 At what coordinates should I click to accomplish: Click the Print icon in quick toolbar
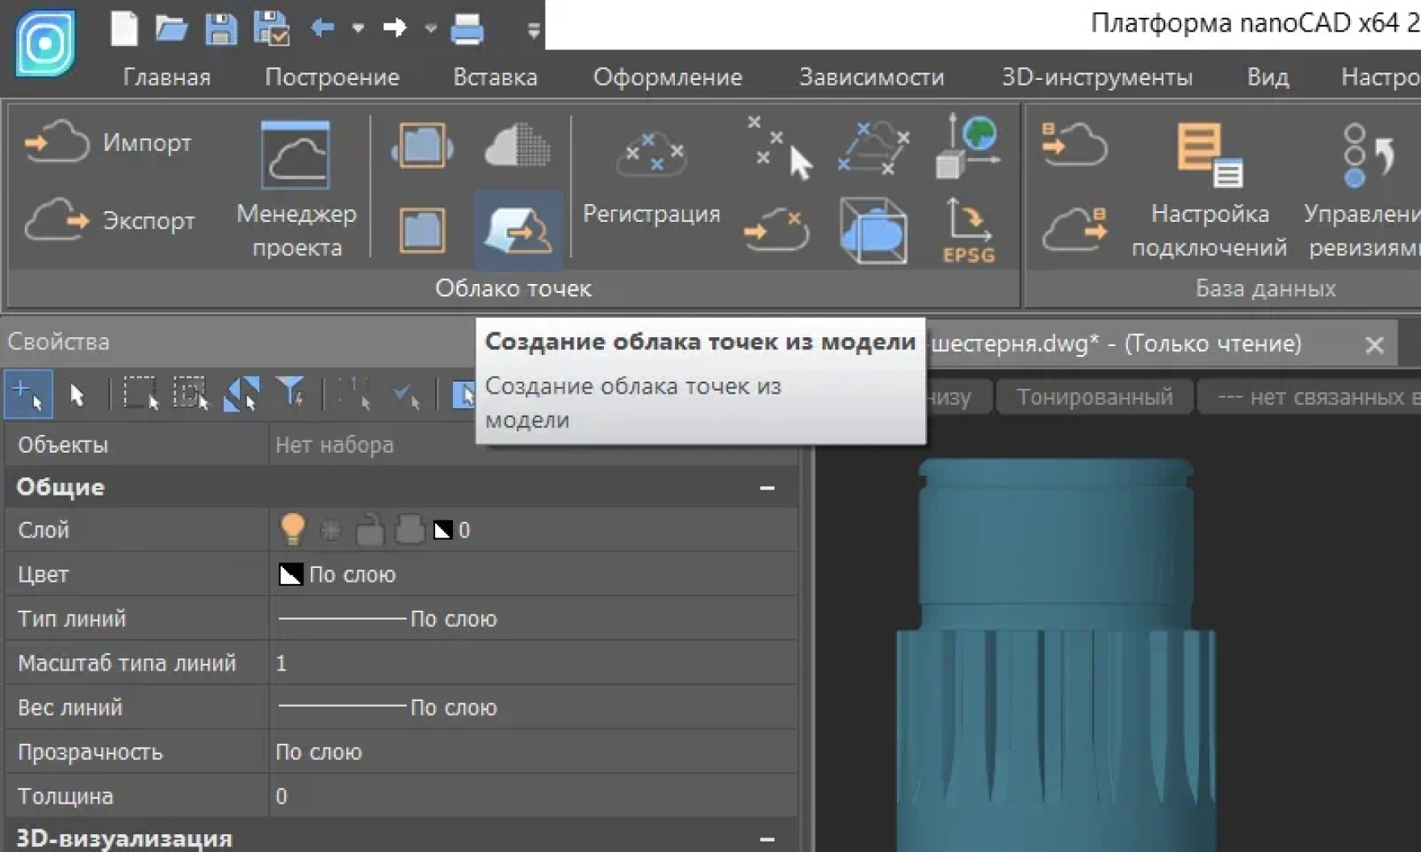pyautogui.click(x=467, y=29)
